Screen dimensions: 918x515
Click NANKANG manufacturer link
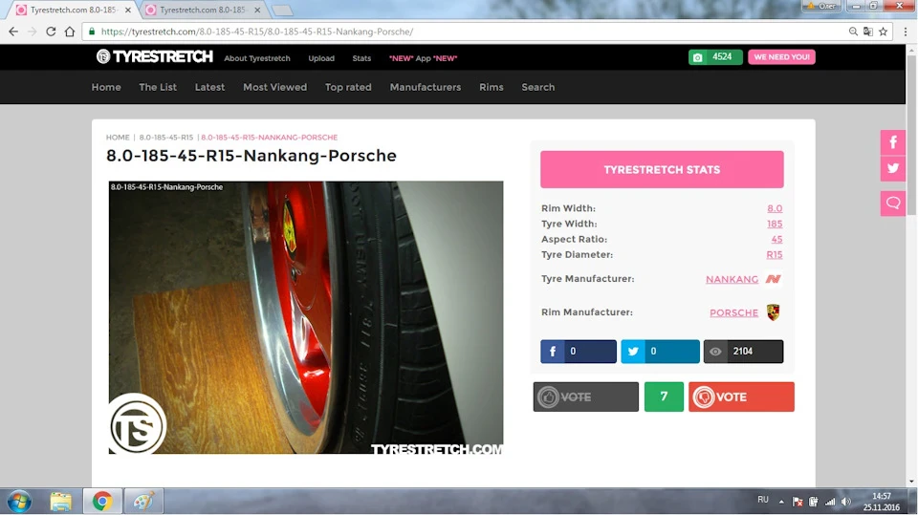732,279
